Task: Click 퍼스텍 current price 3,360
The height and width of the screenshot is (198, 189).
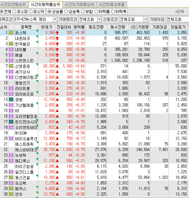Action: [50, 33]
